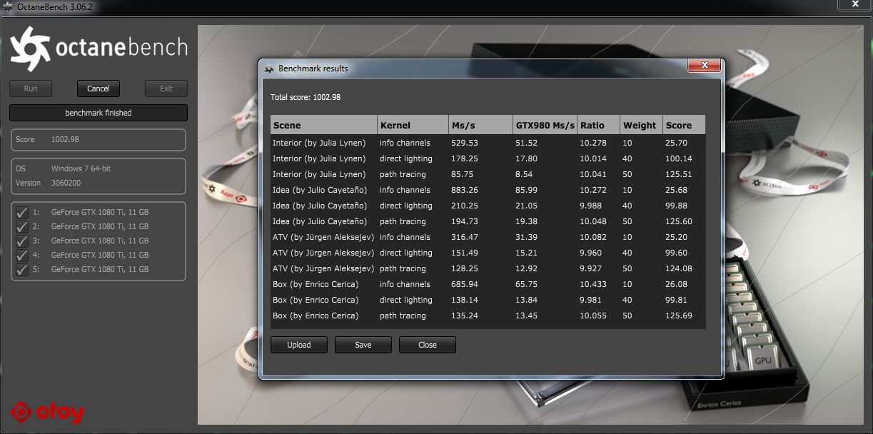Toggle checkbox for GPU 3 GeForce GTX 1080 Ti
Image resolution: width=873 pixels, height=434 pixels.
tap(21, 241)
